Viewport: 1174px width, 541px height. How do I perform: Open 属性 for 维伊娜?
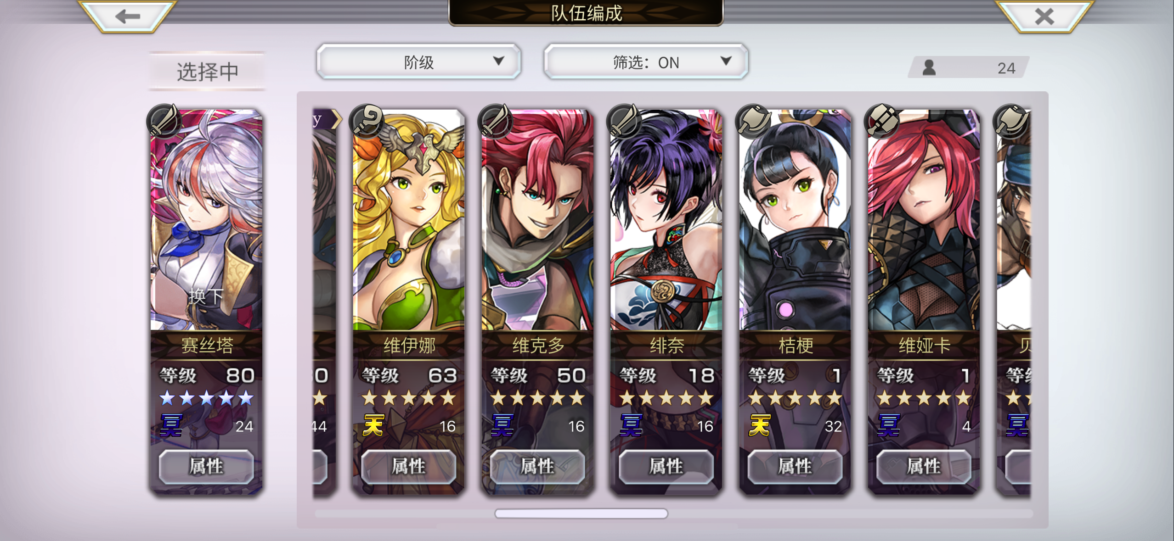point(409,466)
